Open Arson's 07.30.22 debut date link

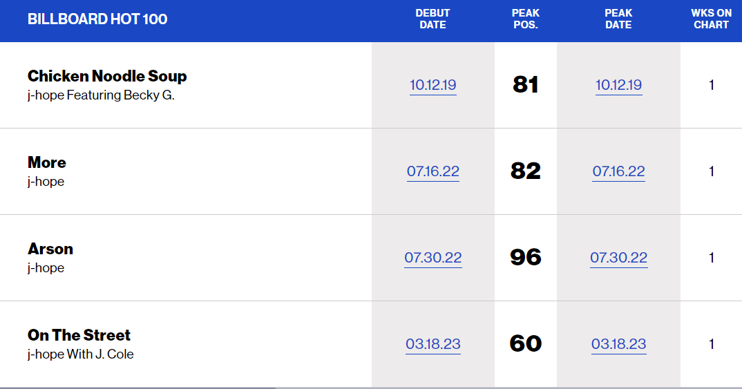pyautogui.click(x=432, y=258)
